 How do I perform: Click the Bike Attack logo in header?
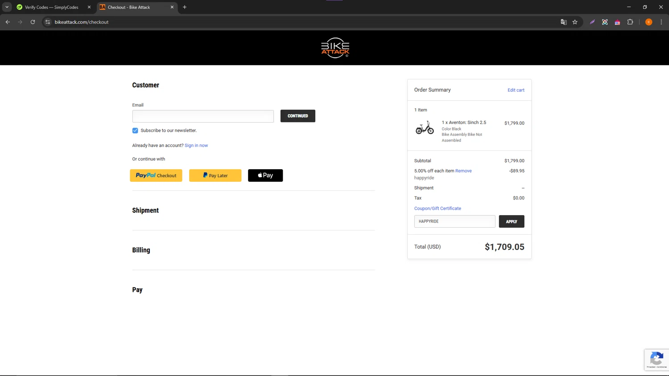(335, 48)
